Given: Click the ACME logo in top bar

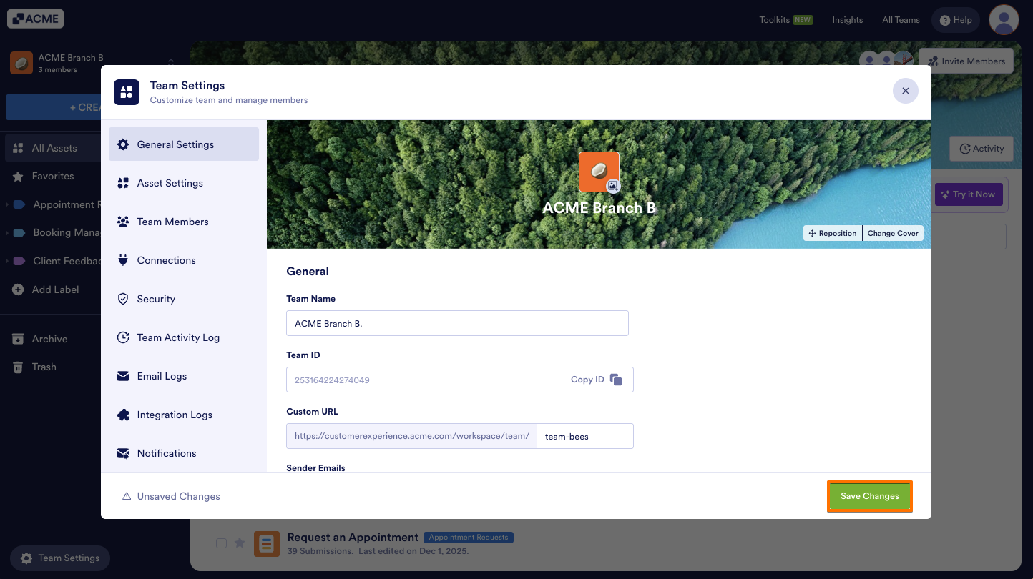Looking at the screenshot, I should (x=36, y=19).
